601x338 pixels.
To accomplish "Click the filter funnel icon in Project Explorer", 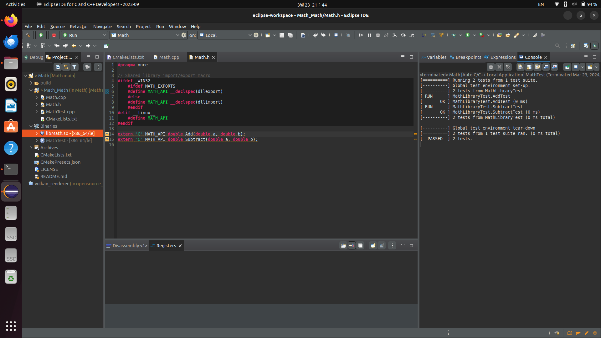I will click(x=74, y=67).
